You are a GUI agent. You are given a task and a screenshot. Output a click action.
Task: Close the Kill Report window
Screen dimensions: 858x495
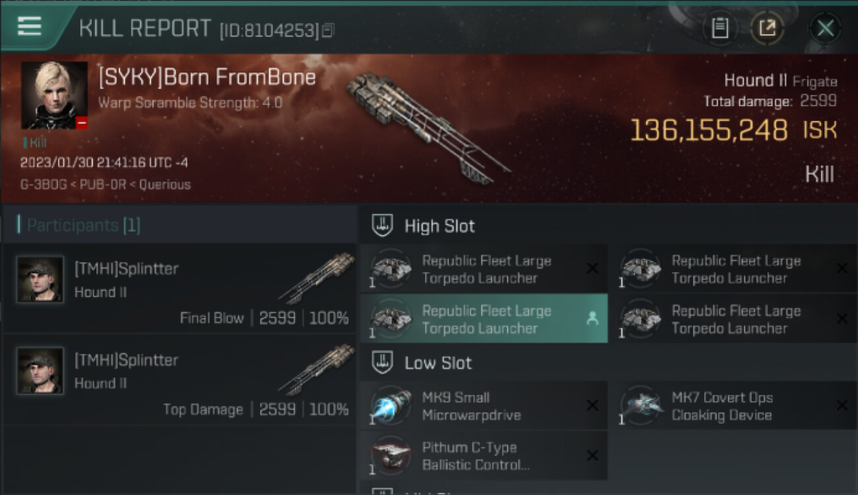[825, 28]
